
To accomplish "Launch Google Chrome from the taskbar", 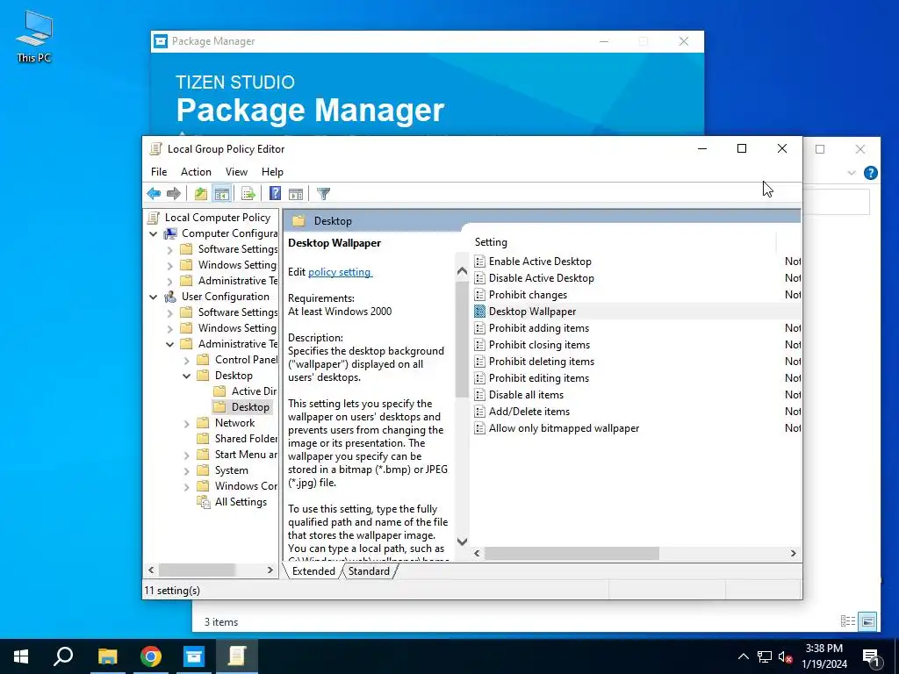I will pos(151,656).
